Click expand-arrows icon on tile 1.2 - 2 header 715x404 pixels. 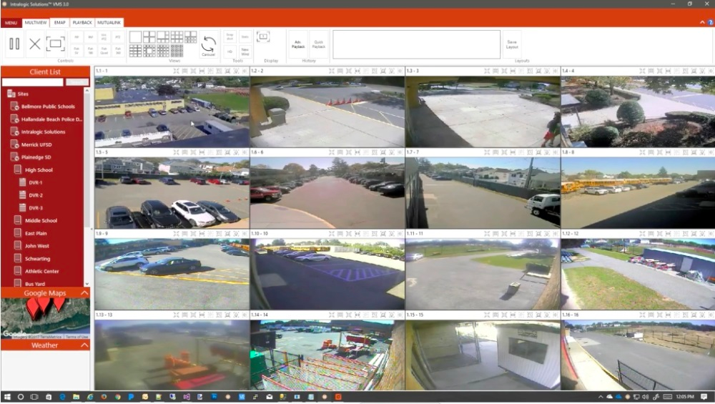point(332,71)
